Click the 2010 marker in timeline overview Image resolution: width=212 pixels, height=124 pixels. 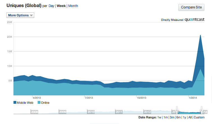point(91,112)
